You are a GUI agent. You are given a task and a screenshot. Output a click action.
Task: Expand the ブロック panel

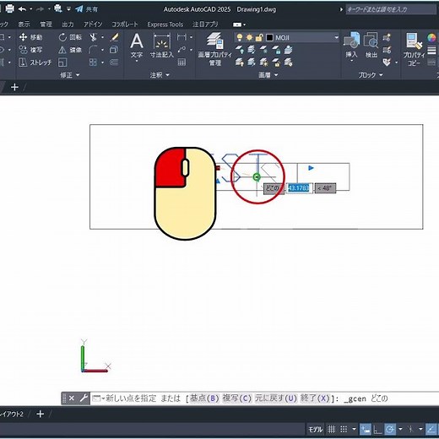pyautogui.click(x=371, y=75)
